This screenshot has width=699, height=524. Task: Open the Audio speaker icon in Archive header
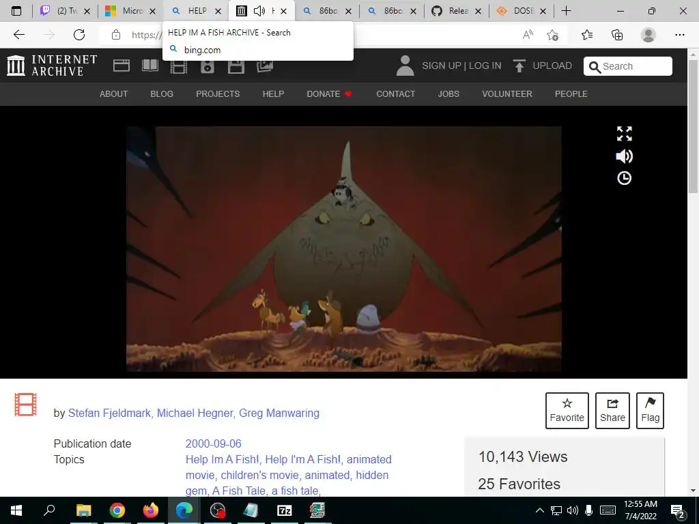click(208, 67)
